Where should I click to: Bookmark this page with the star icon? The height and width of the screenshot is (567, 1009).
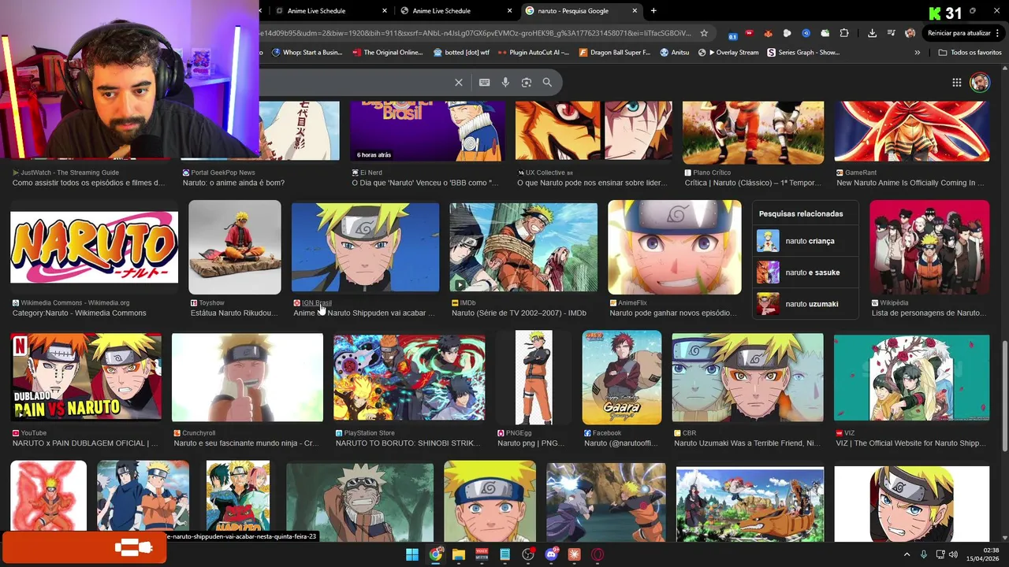point(704,33)
